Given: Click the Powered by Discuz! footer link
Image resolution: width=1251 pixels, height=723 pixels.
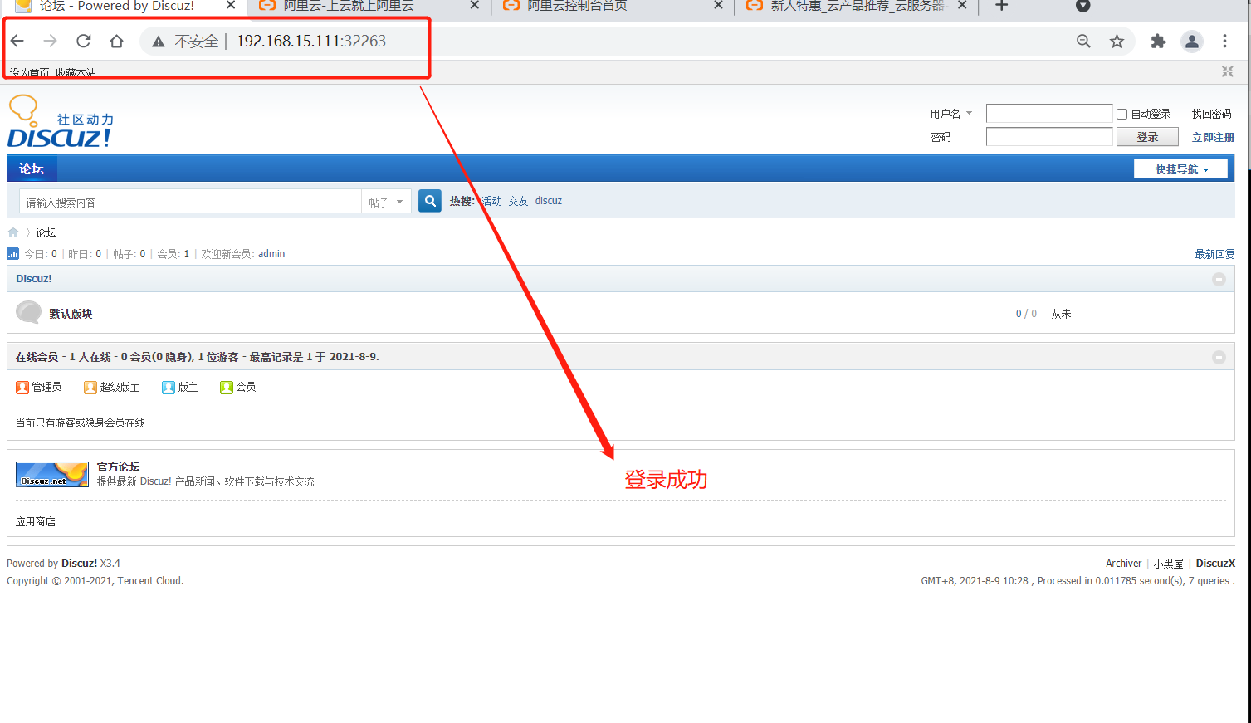Looking at the screenshot, I should 79,563.
